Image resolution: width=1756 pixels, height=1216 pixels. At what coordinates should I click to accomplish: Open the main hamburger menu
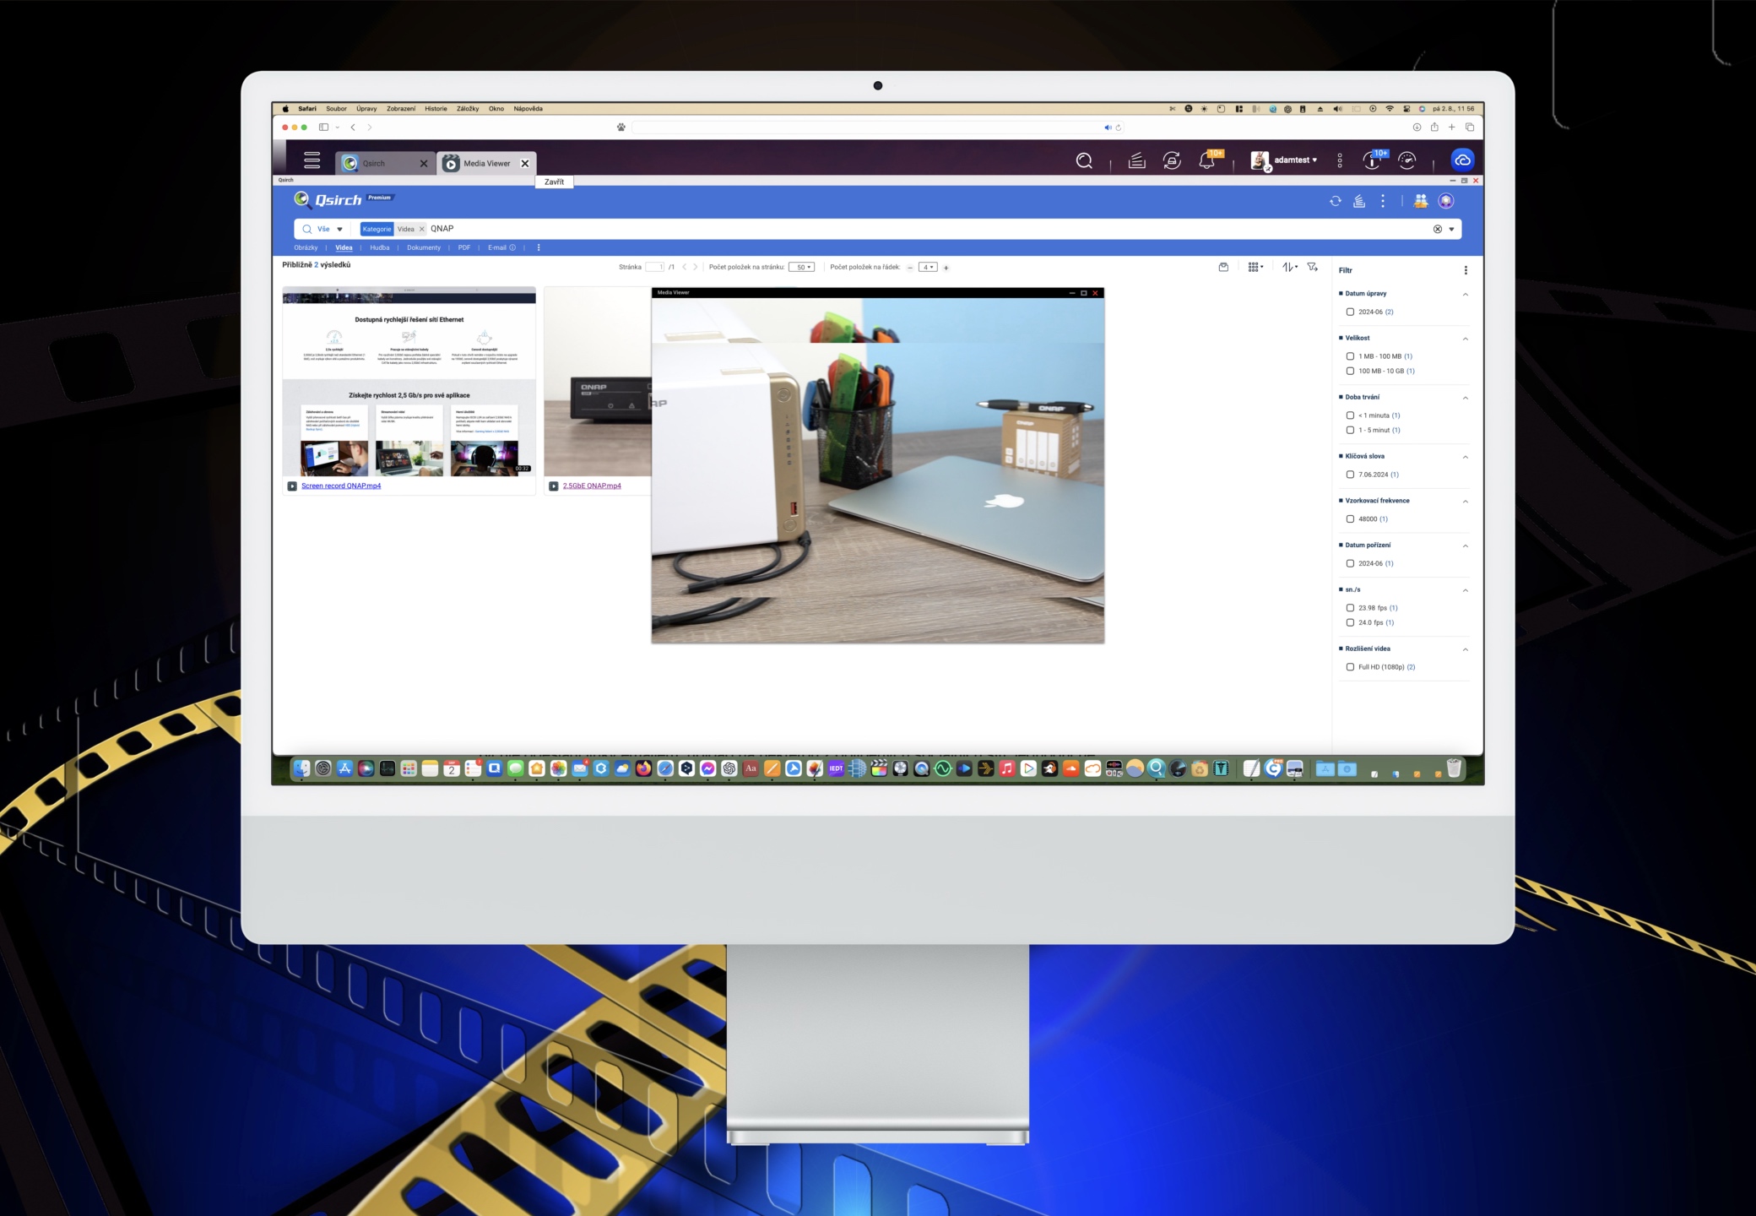tap(312, 160)
